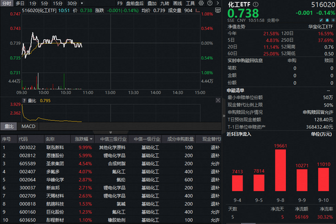This screenshot has width=336, height=224.
Task: Switch to 分时 chart tab
Action: [7, 4]
